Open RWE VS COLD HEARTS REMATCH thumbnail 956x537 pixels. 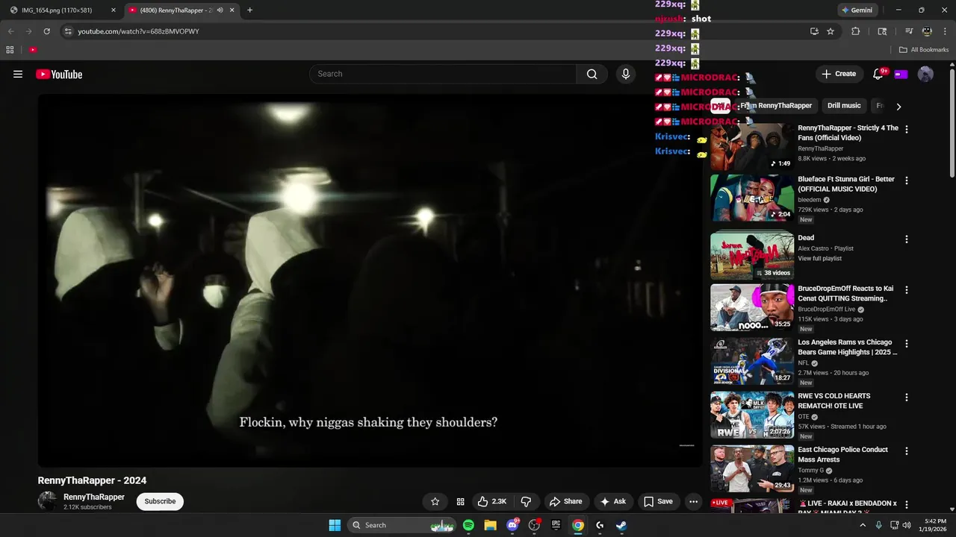(x=752, y=415)
